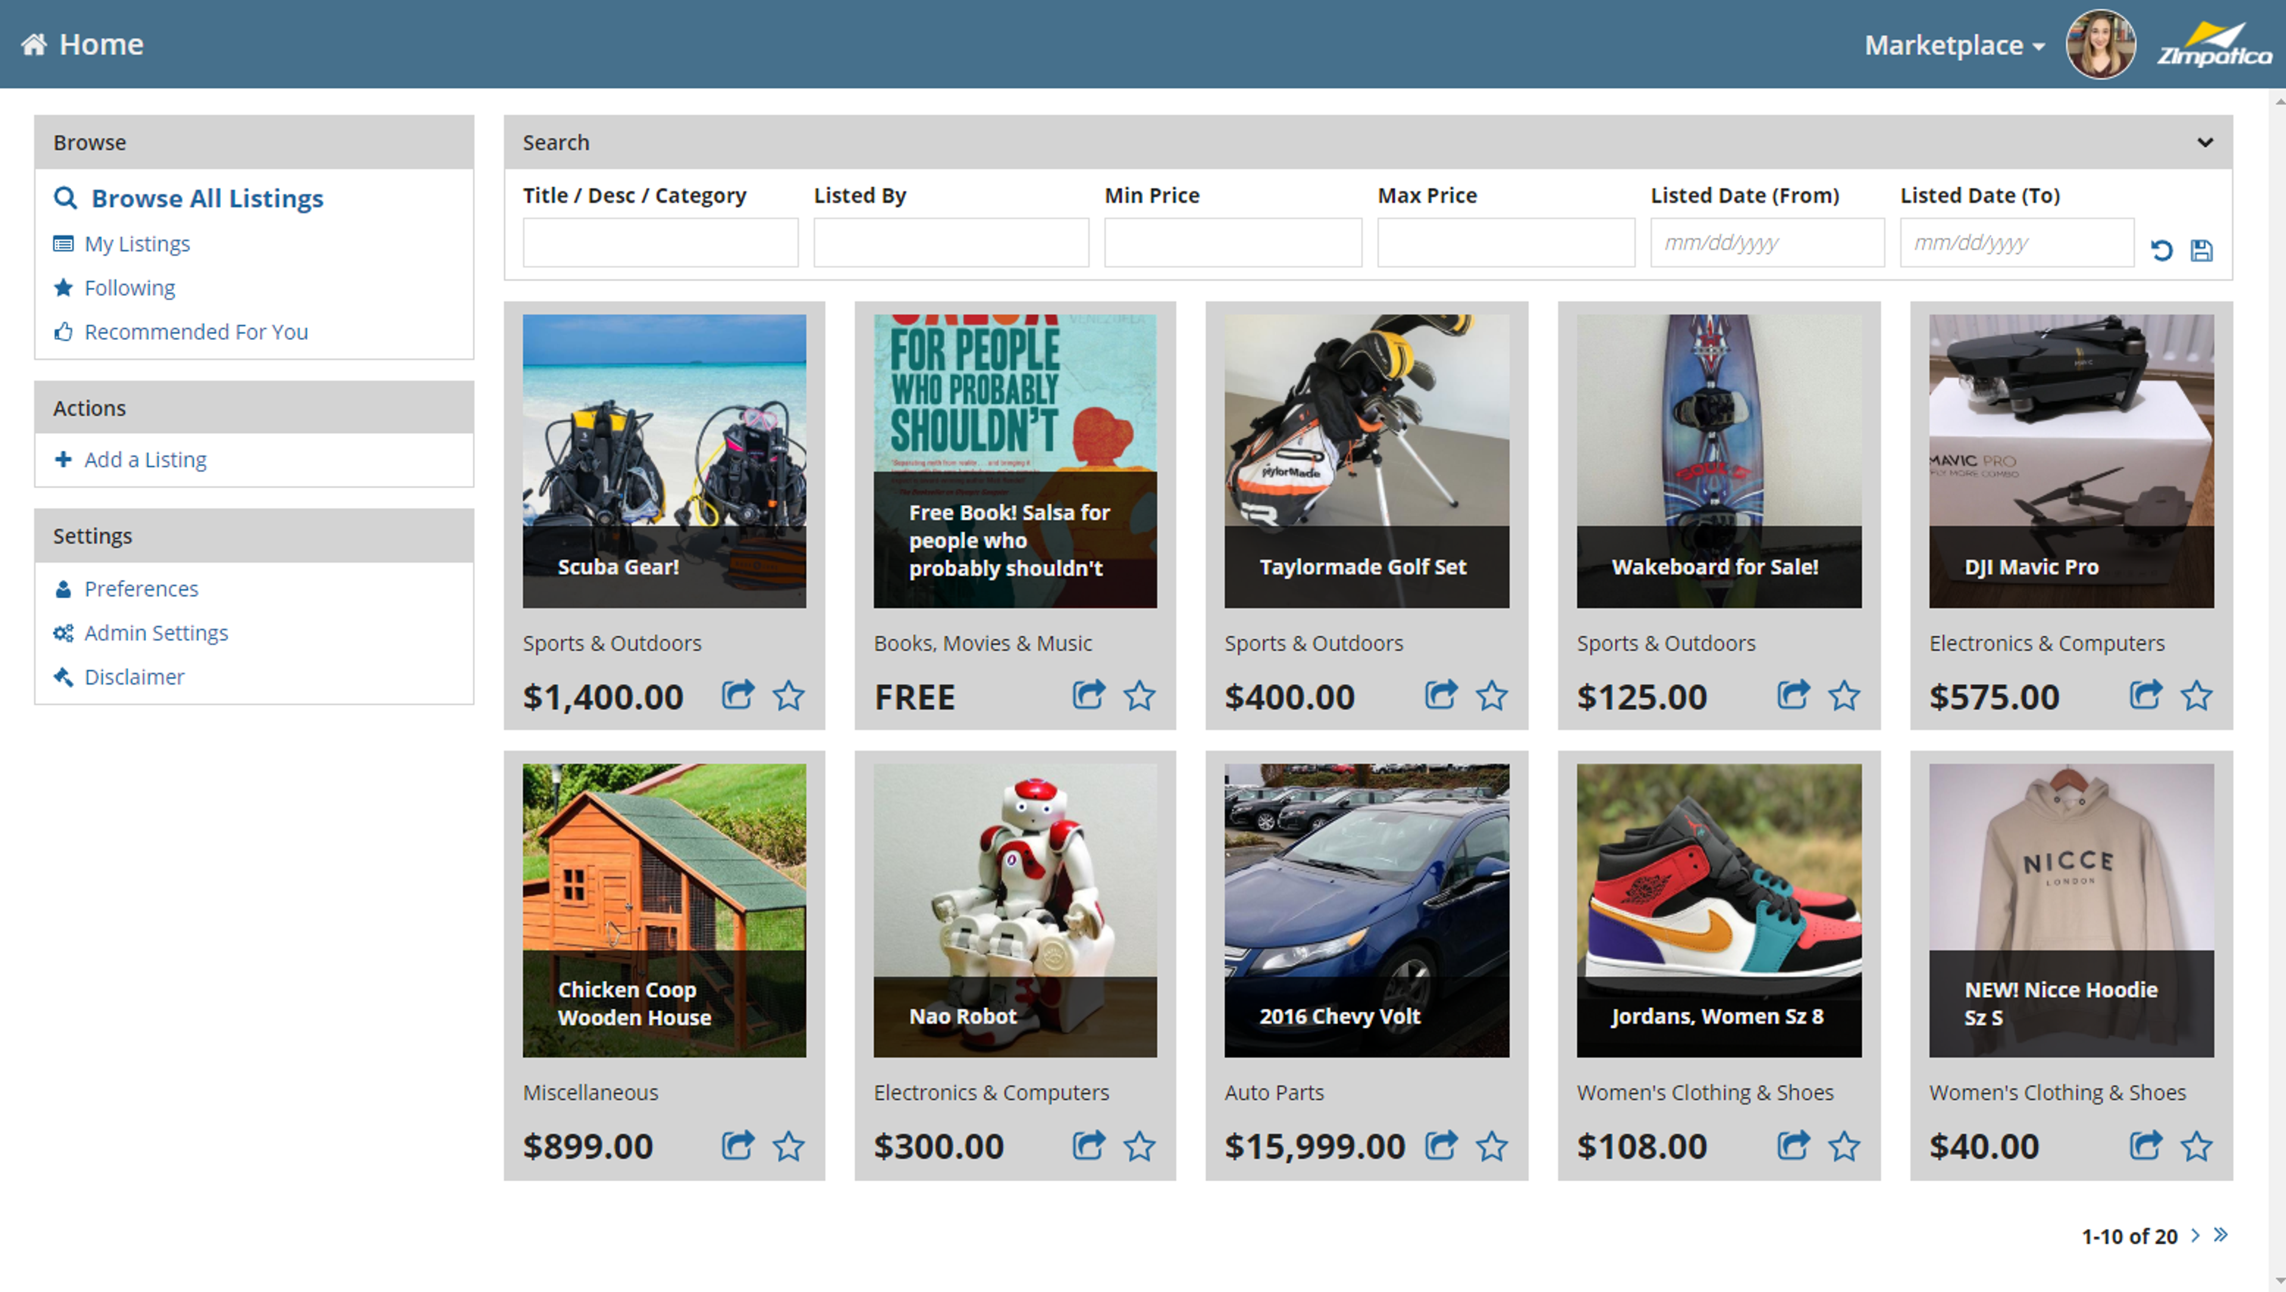Open the Nao Robot thumbnail

(1015, 910)
